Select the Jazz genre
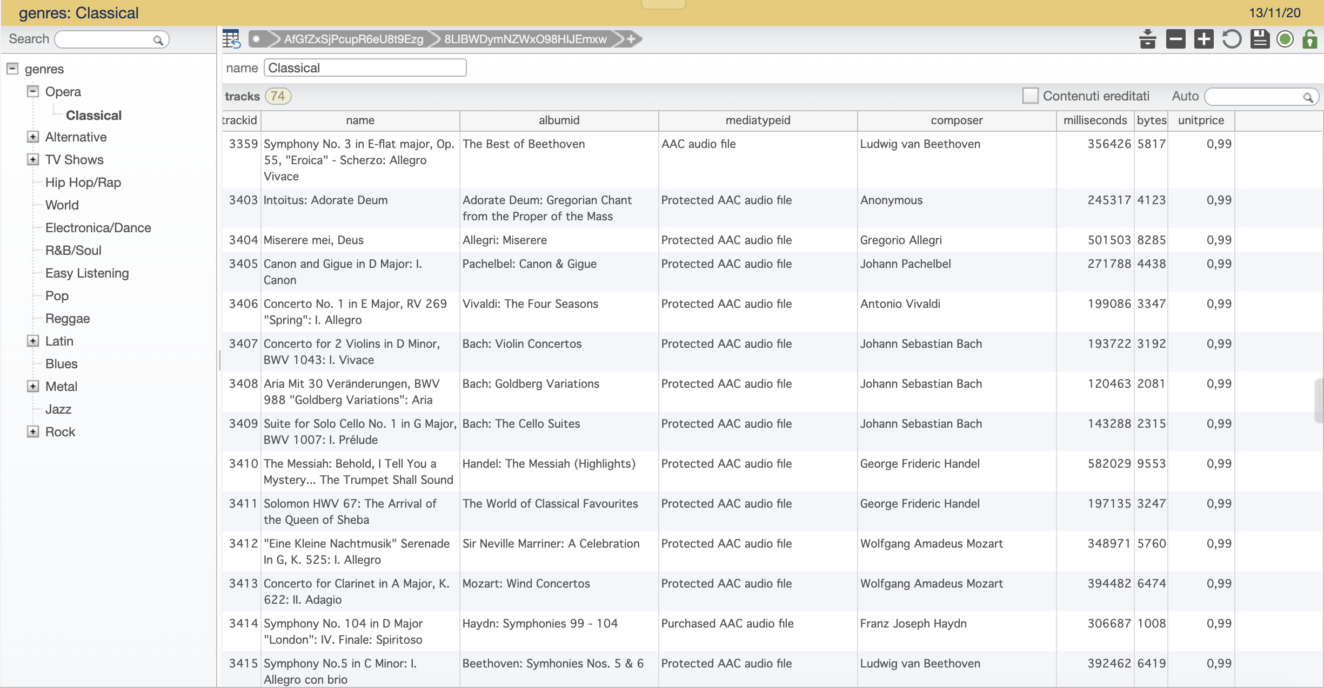 coord(58,409)
